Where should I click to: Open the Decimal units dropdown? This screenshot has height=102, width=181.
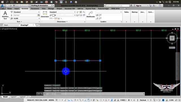pos(144,100)
